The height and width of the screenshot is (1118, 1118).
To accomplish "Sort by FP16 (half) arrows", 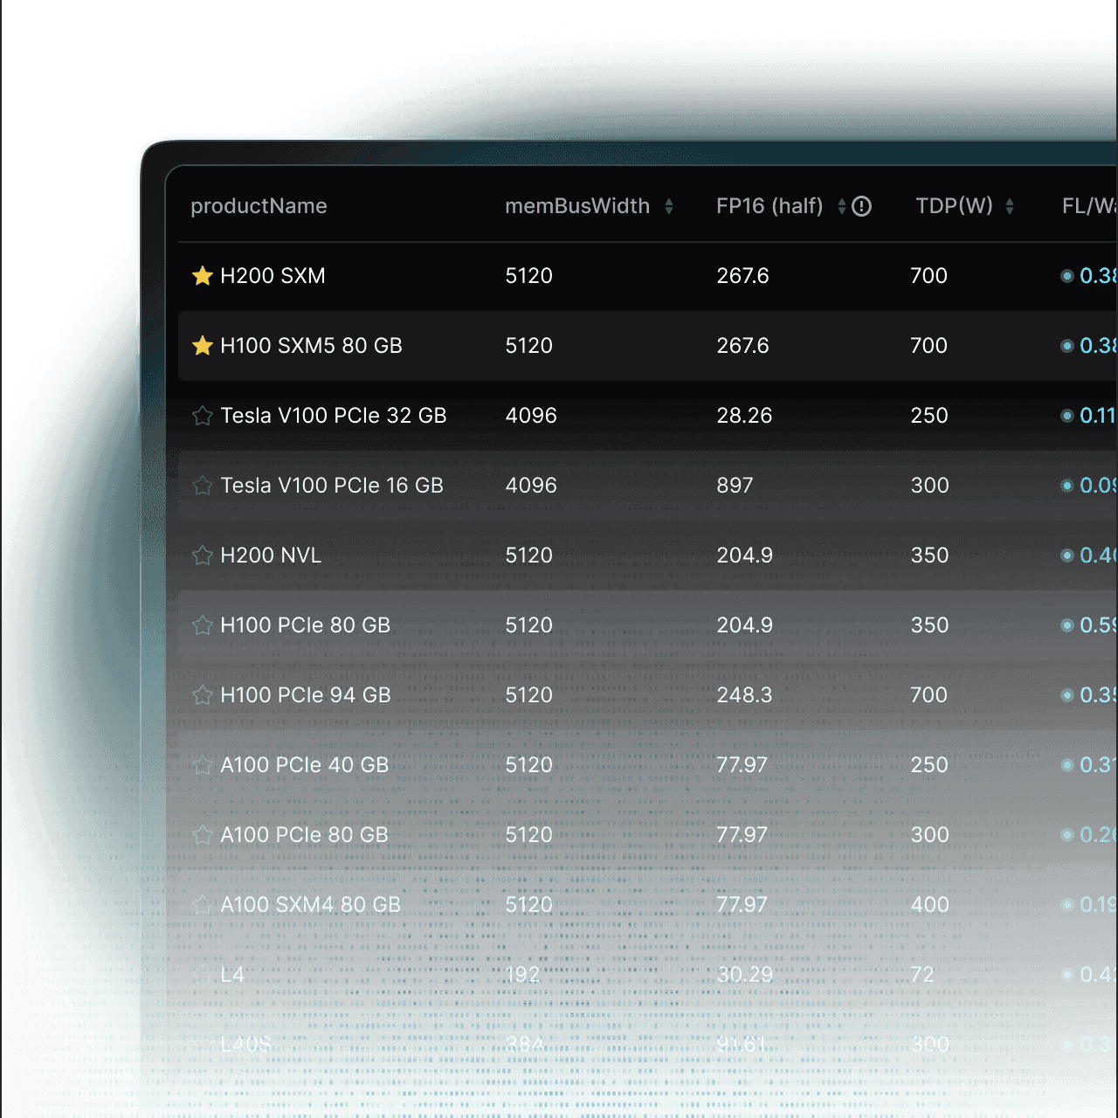I will pos(842,206).
